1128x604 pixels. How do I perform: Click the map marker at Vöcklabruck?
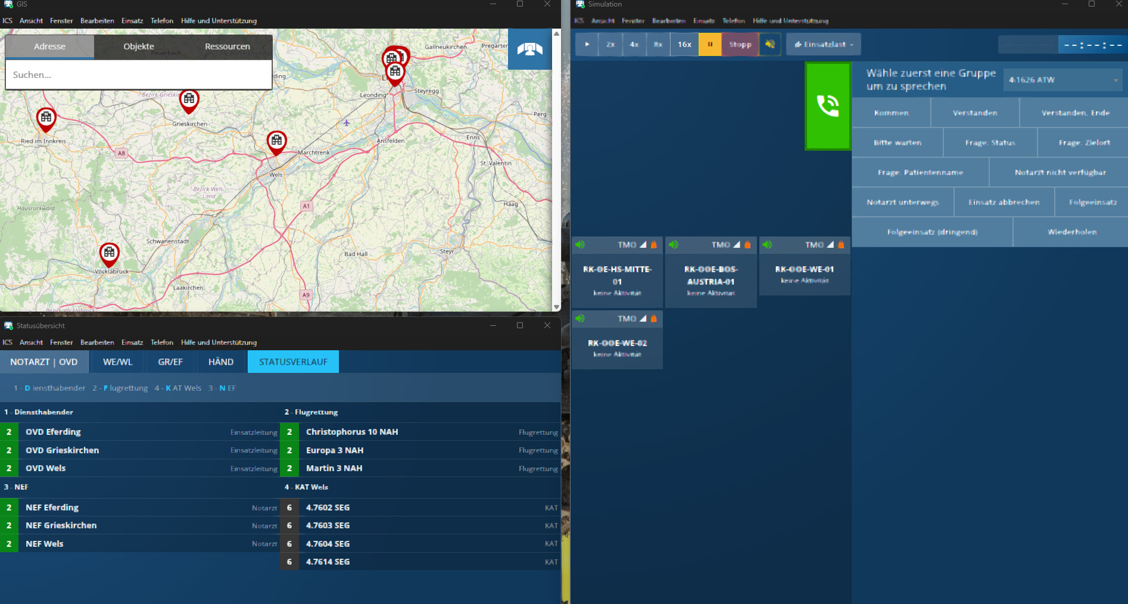point(109,253)
